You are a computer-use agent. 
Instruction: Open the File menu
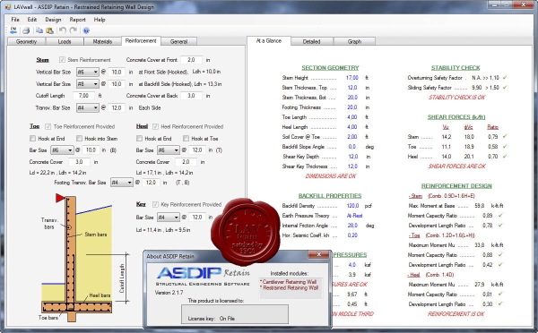pyautogui.click(x=15, y=20)
